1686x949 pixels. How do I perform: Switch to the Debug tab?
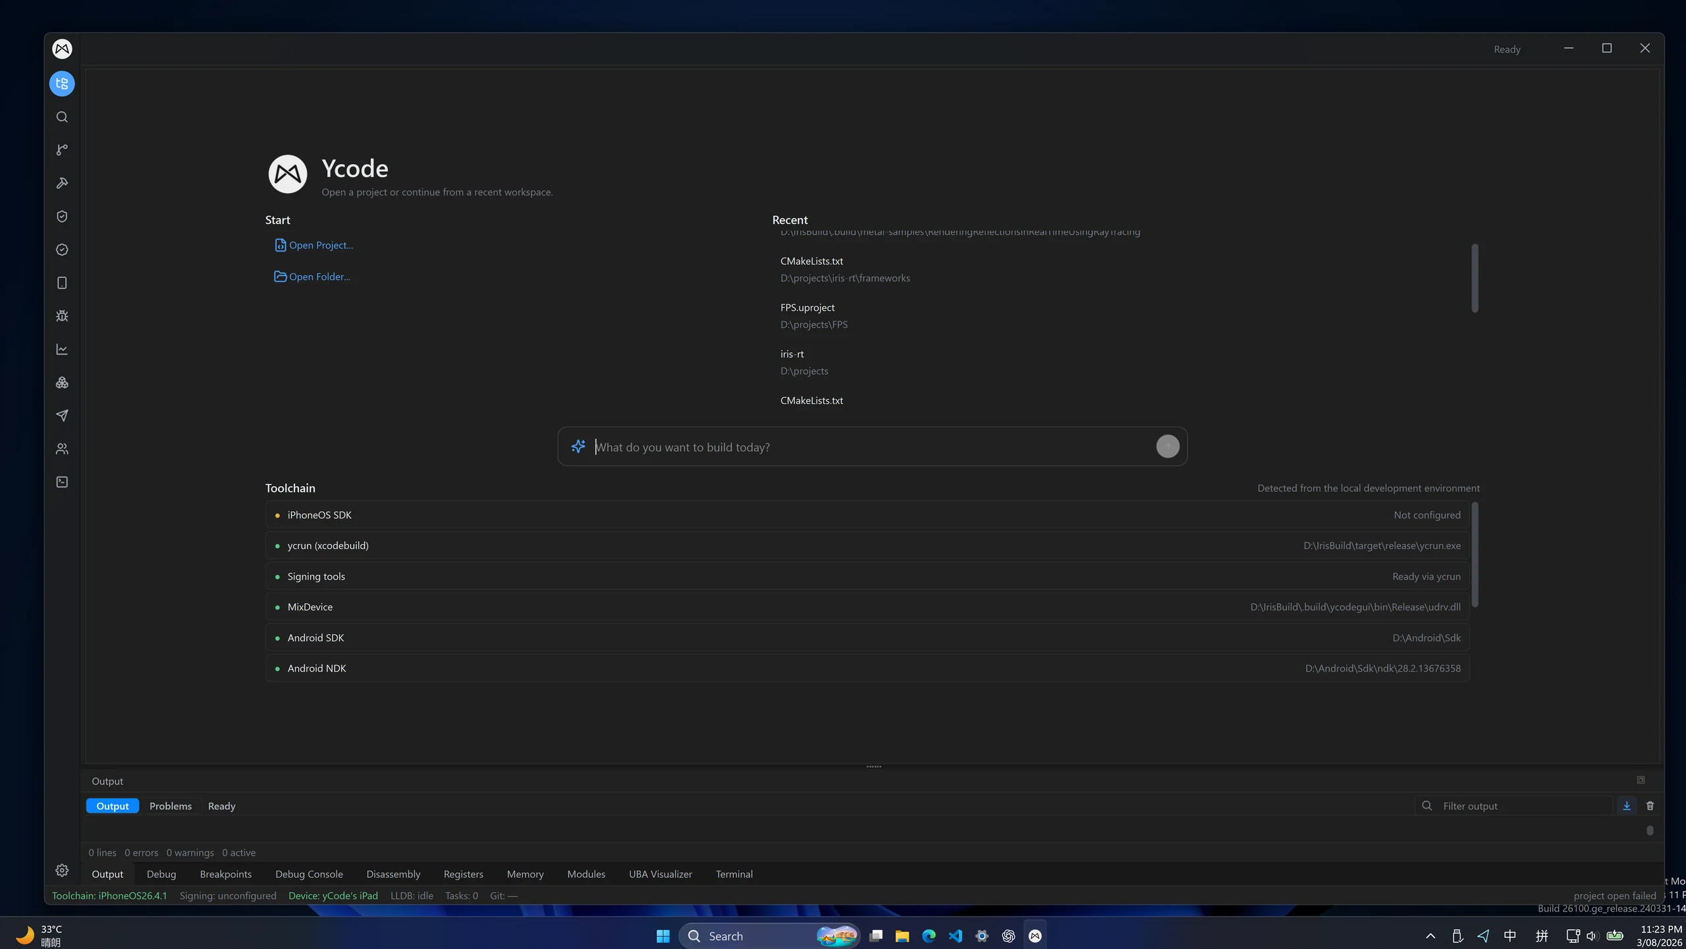click(161, 874)
